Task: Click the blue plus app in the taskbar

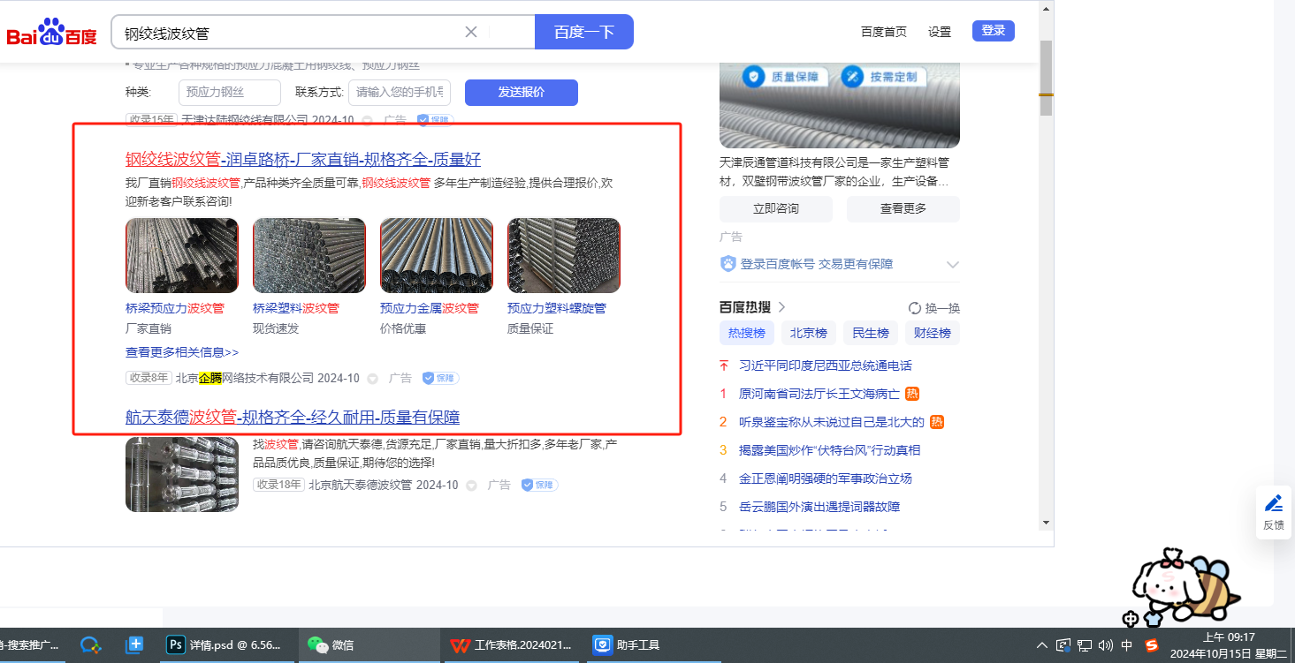Action: [x=134, y=645]
